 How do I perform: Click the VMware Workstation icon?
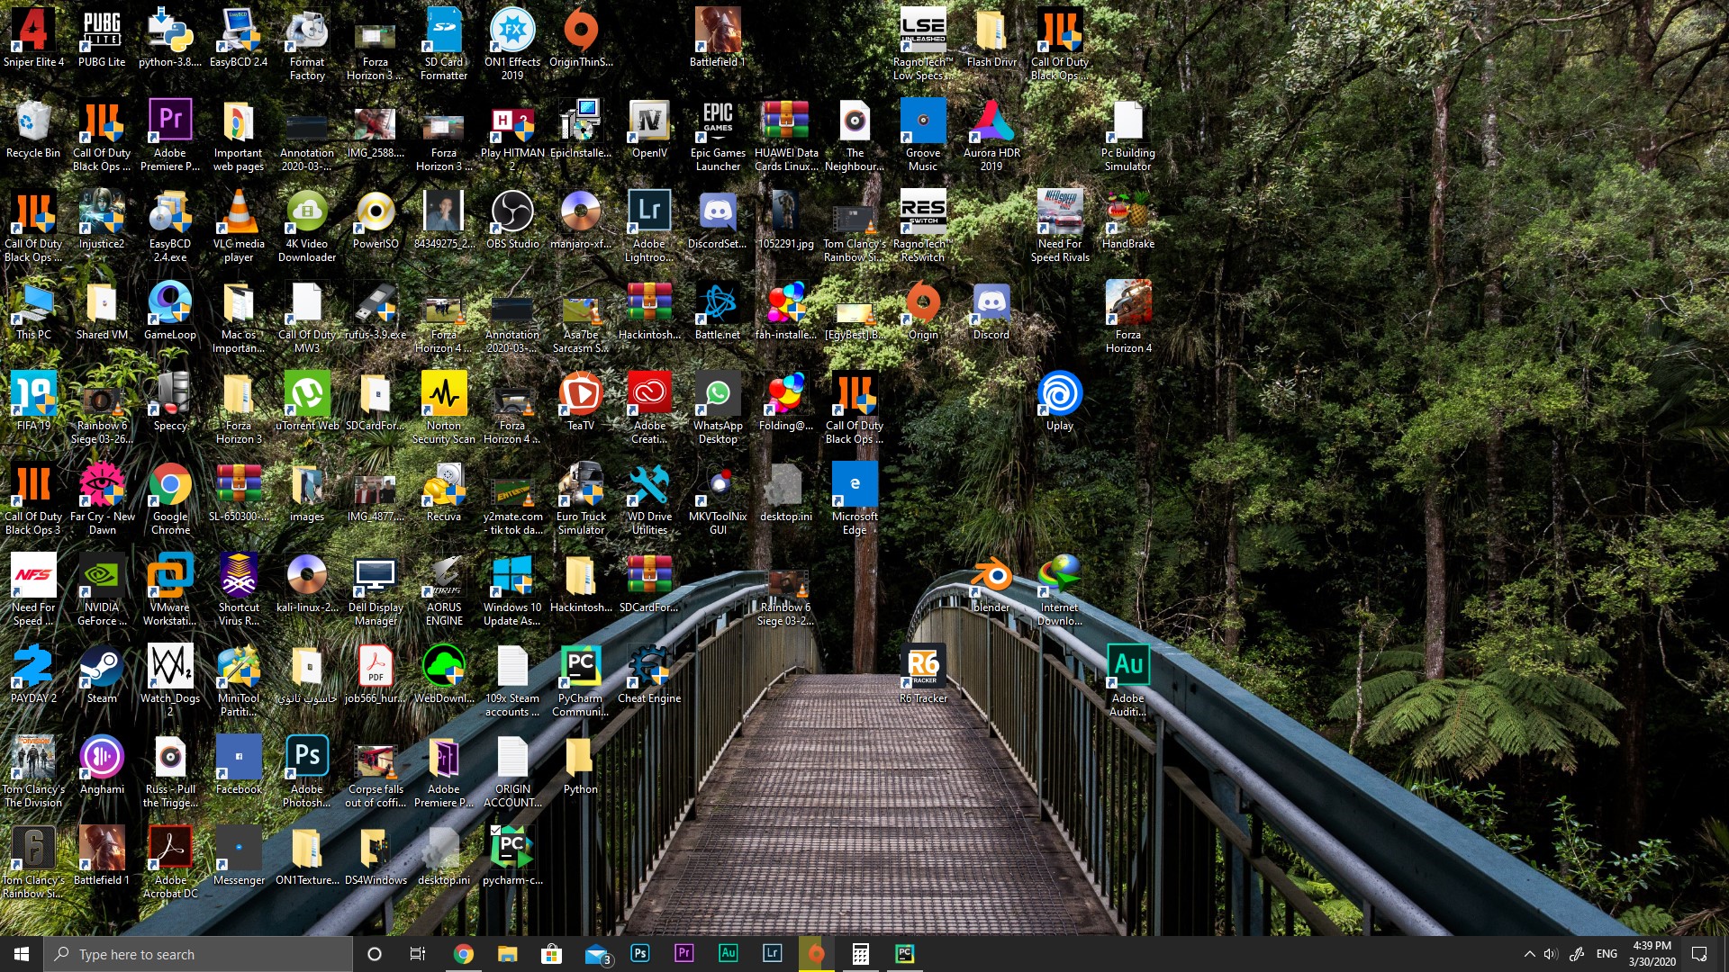[170, 589]
